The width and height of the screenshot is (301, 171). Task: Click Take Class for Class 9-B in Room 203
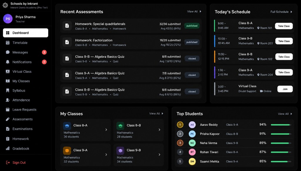pos(284,41)
